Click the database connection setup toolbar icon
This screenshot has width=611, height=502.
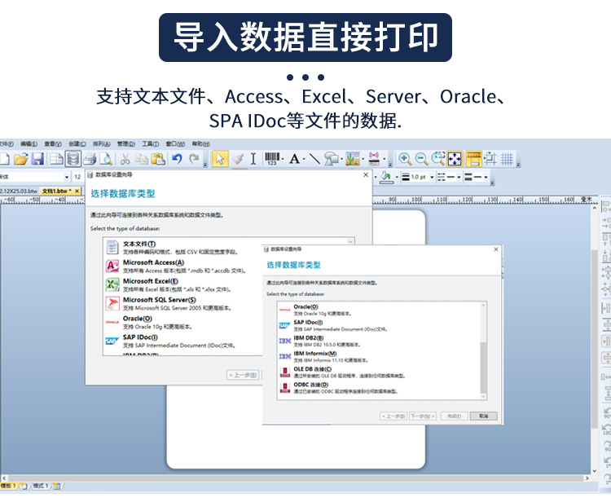click(x=73, y=159)
